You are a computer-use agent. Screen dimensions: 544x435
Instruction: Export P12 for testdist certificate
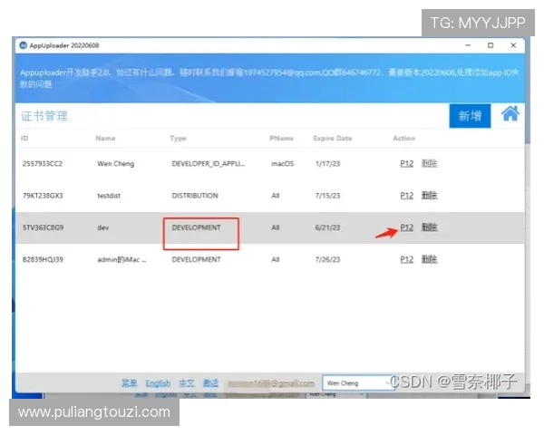pyautogui.click(x=406, y=196)
